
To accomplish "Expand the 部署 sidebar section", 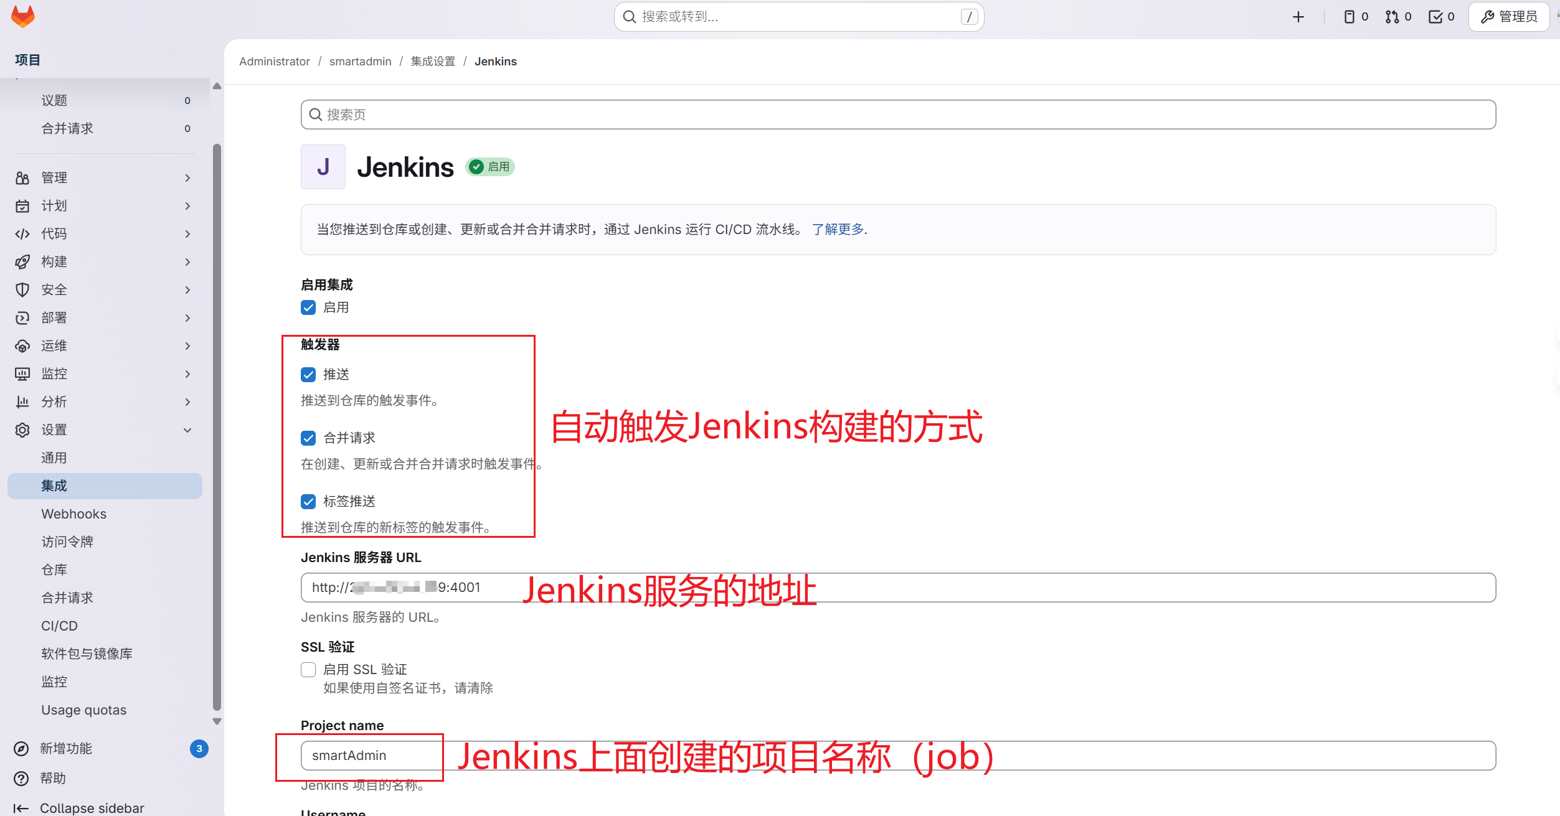I will [187, 318].
